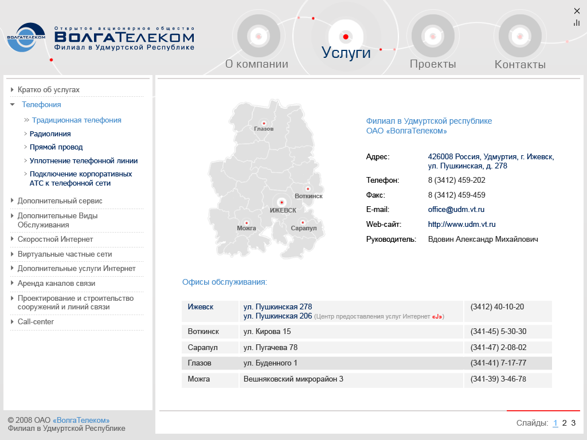Image resolution: width=587 pixels, height=440 pixels.
Task: Open the «Проекты» section icon
Action: tap(433, 36)
